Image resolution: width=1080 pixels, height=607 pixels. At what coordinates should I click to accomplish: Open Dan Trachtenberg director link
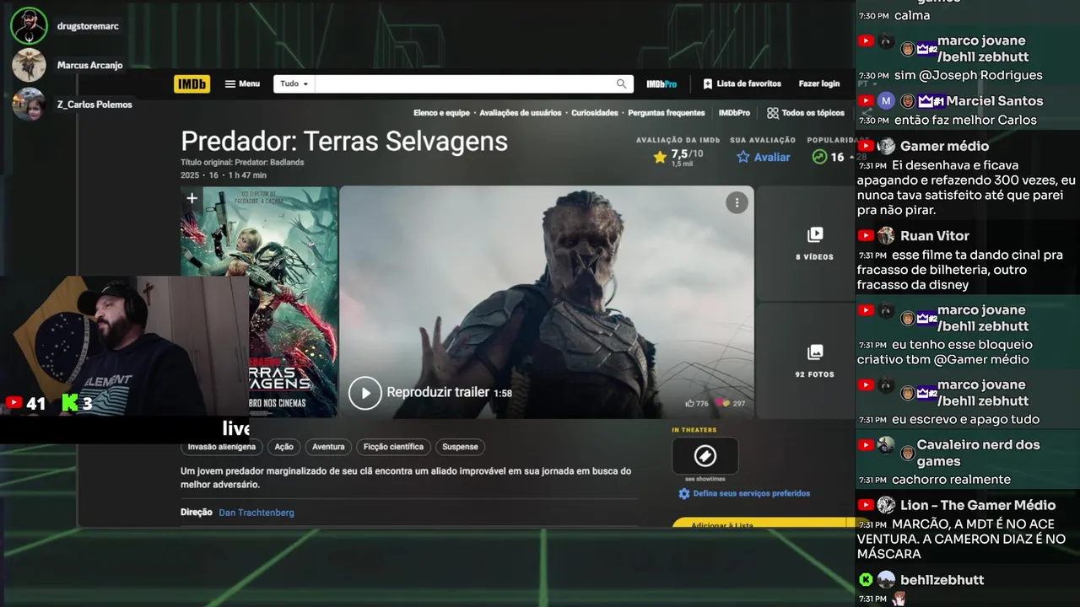(x=256, y=513)
